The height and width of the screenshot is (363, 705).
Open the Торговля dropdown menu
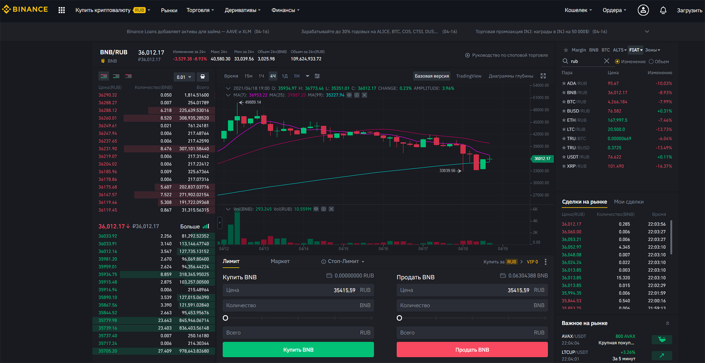point(200,10)
